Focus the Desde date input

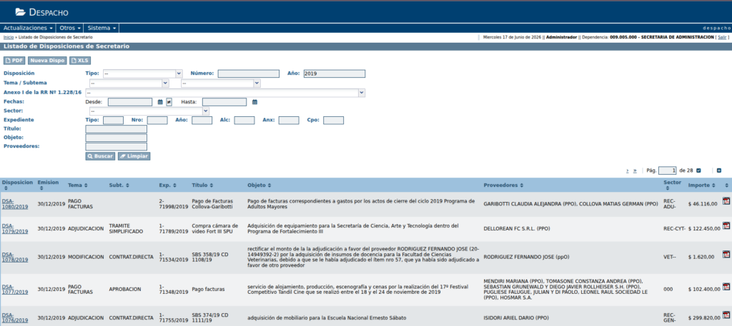pos(130,102)
